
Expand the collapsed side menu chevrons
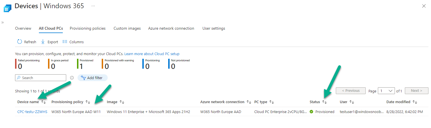3,22
